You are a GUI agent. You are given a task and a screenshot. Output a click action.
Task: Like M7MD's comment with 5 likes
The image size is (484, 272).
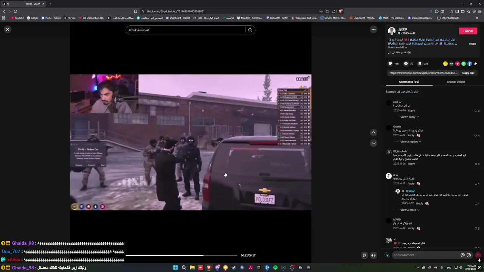[476, 229]
